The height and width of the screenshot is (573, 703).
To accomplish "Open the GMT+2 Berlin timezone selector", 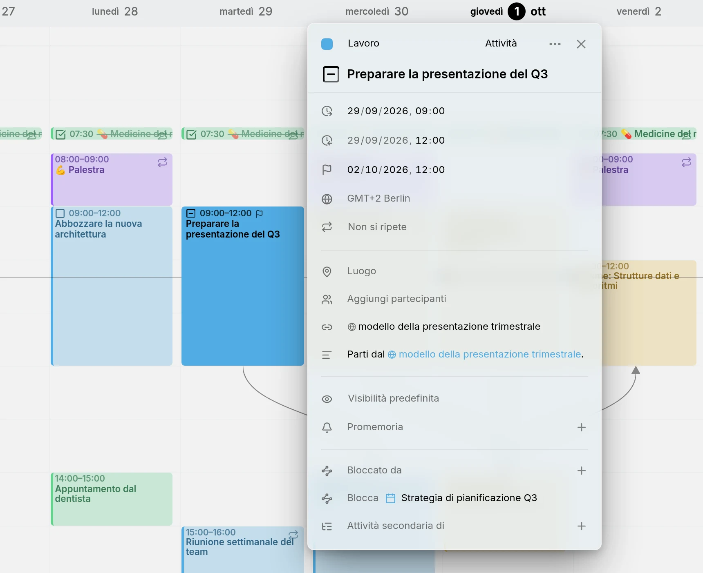I will click(378, 198).
